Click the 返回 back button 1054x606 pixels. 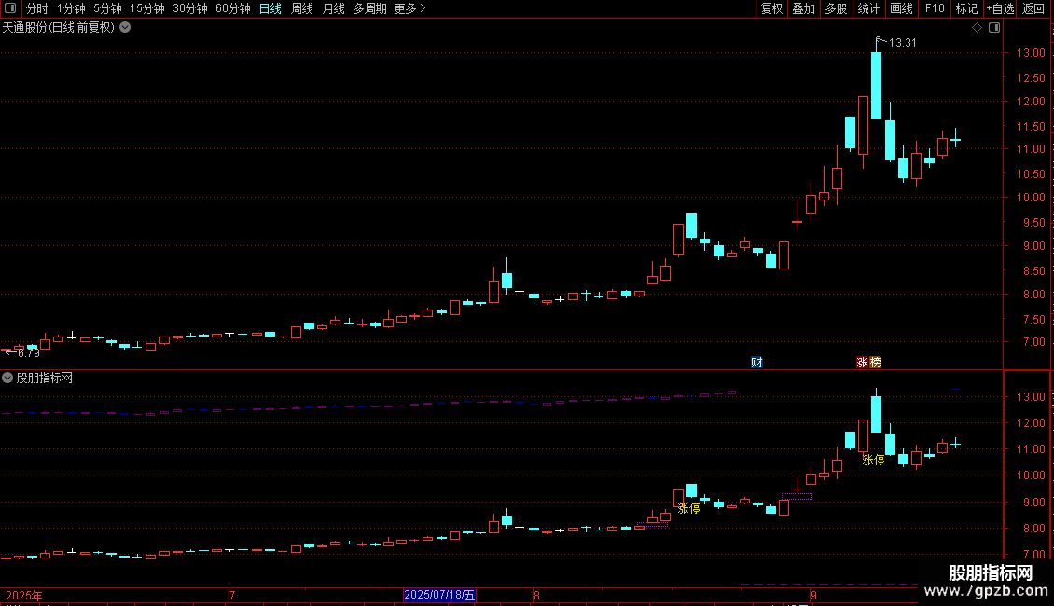(x=1033, y=8)
